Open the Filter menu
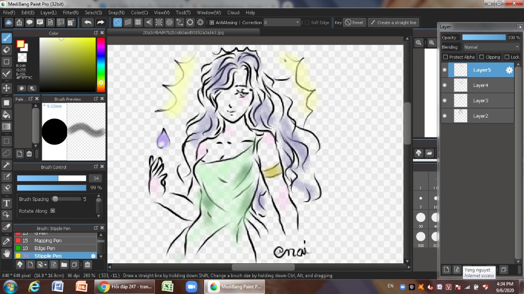Screen dimensions: 524x294 [x=71, y=12]
